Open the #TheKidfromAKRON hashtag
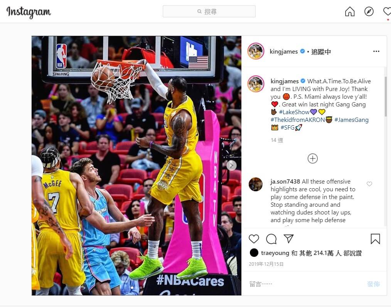The image size is (391, 307). point(298,120)
